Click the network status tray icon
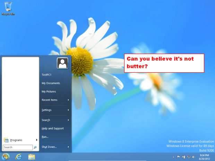215x161 pixels. coord(189,157)
